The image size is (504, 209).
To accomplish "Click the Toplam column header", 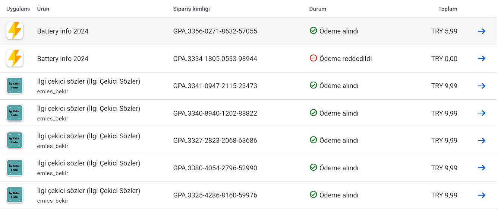I will 448,9.
